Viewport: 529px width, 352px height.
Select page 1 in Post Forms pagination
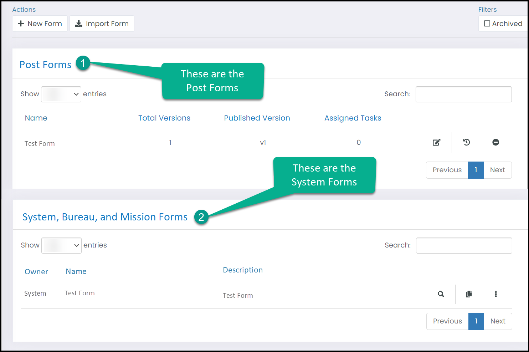[x=476, y=170]
